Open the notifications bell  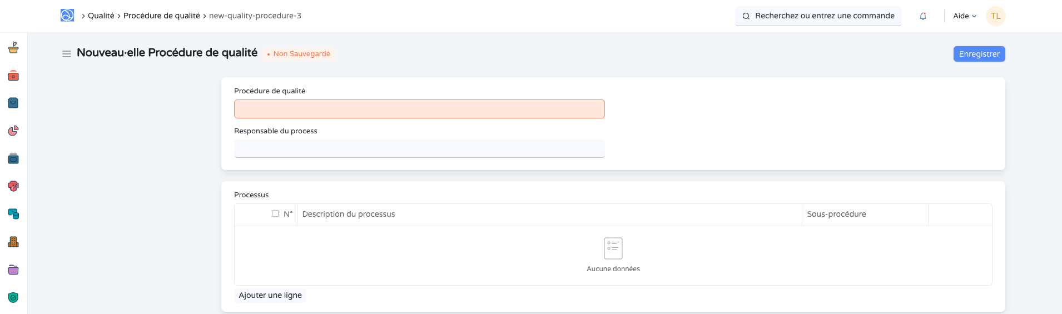923,16
